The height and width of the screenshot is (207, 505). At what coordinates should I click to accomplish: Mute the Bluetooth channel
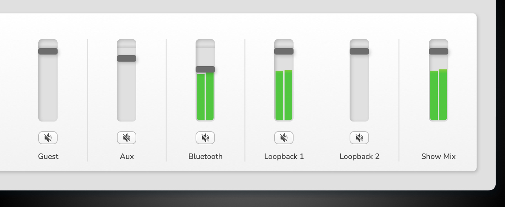coord(205,138)
